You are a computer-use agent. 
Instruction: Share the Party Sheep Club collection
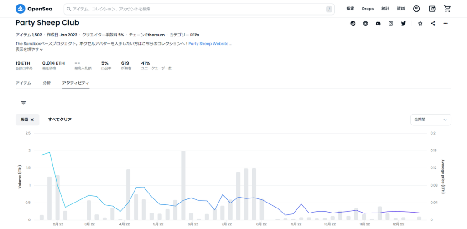433,23
